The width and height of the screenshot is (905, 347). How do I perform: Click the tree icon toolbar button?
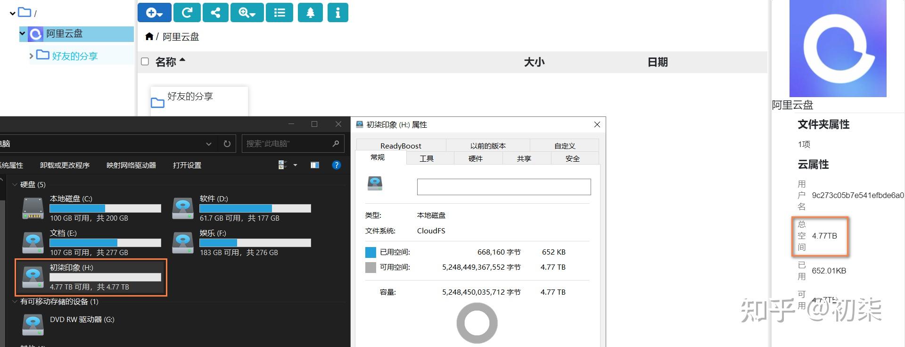coord(310,13)
